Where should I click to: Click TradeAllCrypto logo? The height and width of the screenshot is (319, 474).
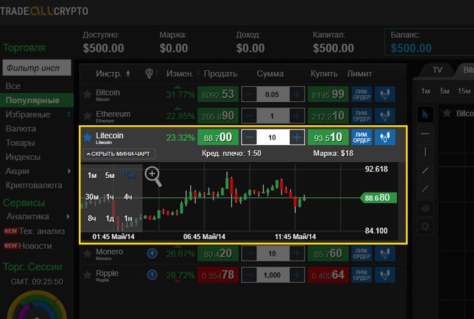(44, 11)
